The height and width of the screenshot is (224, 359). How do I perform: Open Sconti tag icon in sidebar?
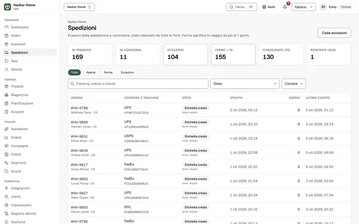pos(6,171)
